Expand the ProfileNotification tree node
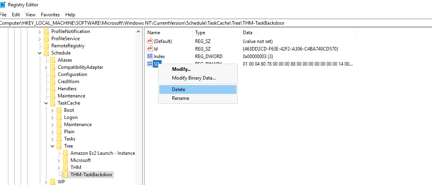 [40, 31]
